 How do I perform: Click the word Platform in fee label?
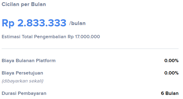tap(46, 61)
